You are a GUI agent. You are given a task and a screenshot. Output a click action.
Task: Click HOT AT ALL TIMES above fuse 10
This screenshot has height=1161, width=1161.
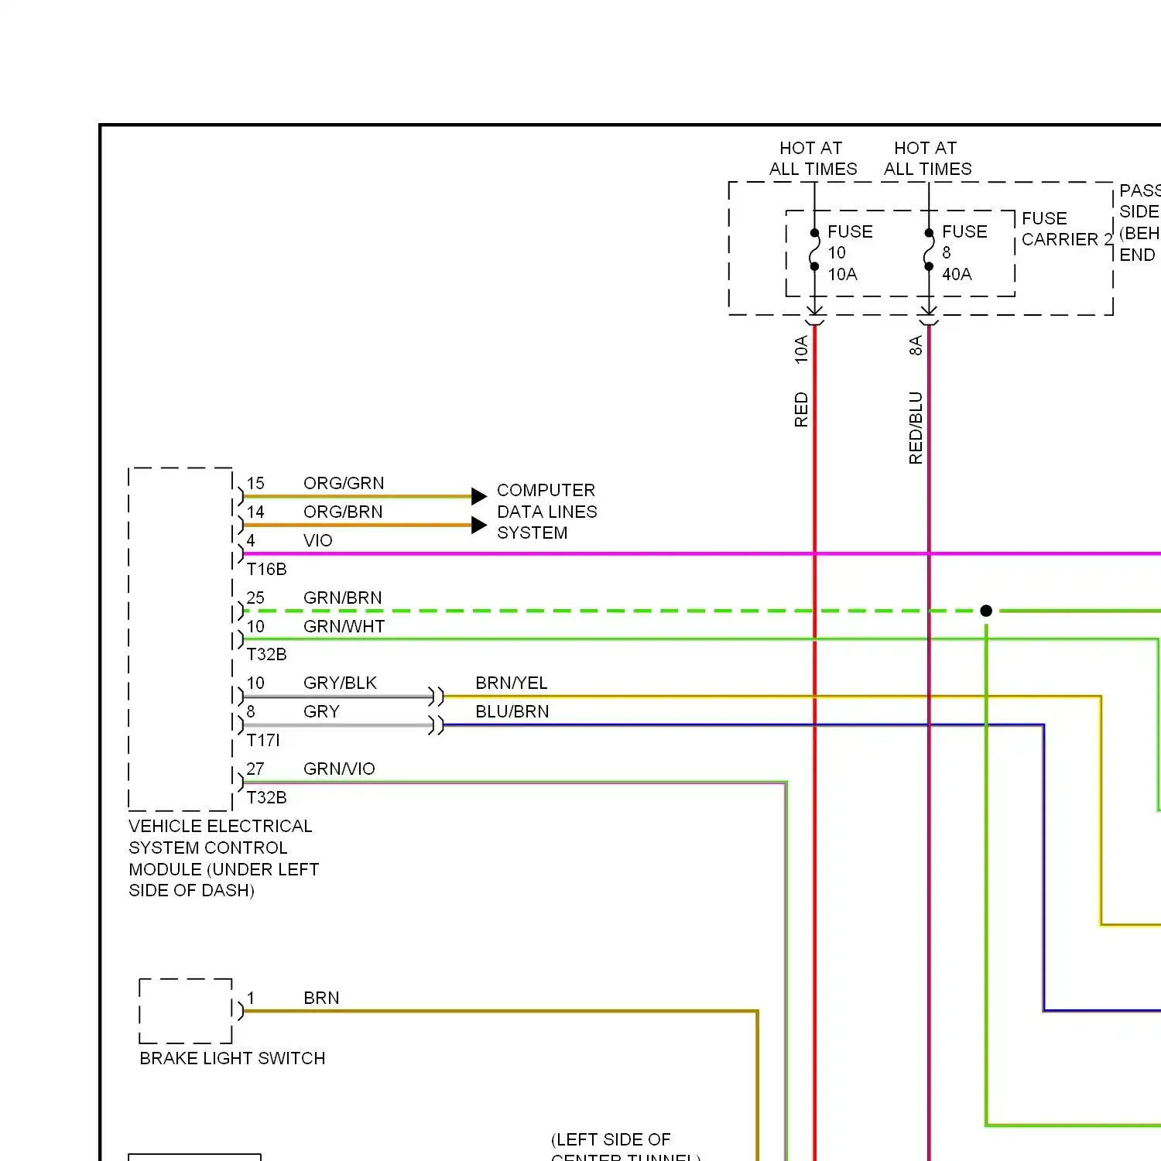coord(813,159)
